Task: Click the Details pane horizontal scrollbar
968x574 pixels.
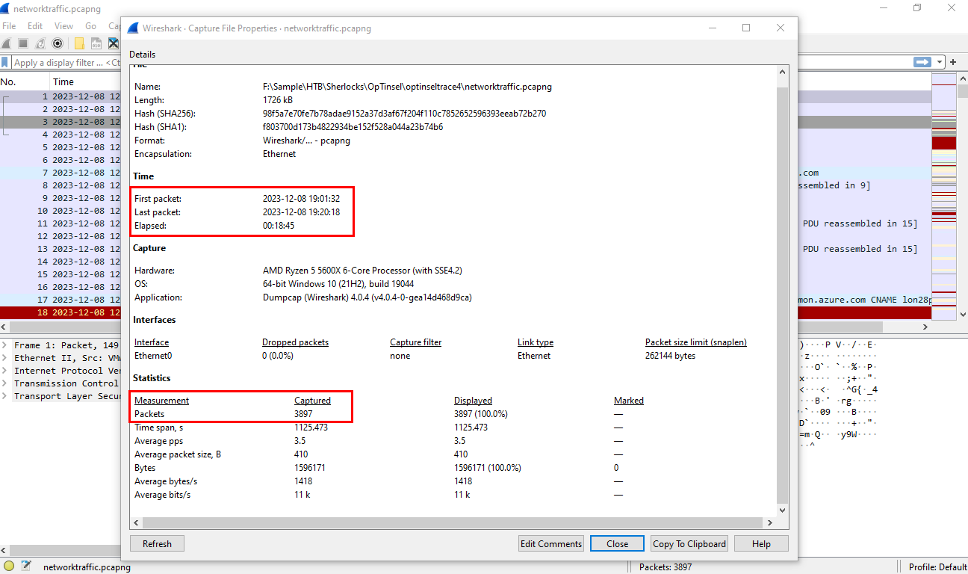Action: tap(454, 522)
